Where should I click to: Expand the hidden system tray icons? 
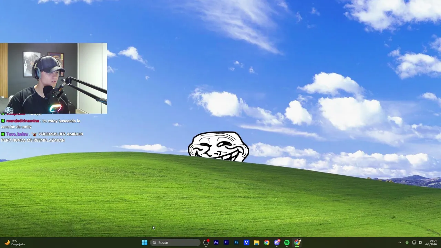[x=400, y=242]
